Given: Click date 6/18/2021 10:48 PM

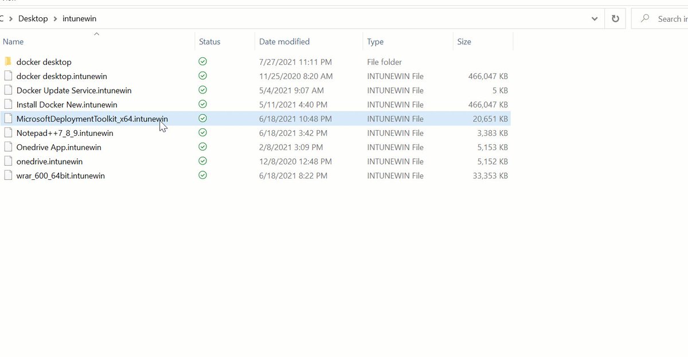Looking at the screenshot, I should [x=295, y=119].
